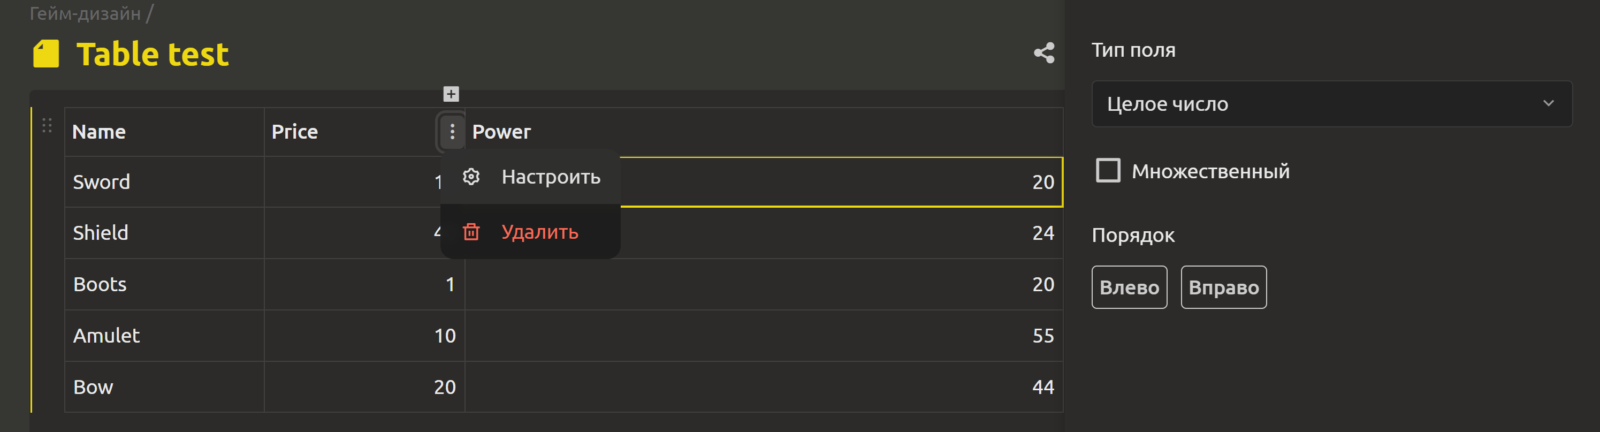Viewport: 1600px width, 432px height.
Task: Select the Bow price cell showing 20
Action: coord(364,387)
